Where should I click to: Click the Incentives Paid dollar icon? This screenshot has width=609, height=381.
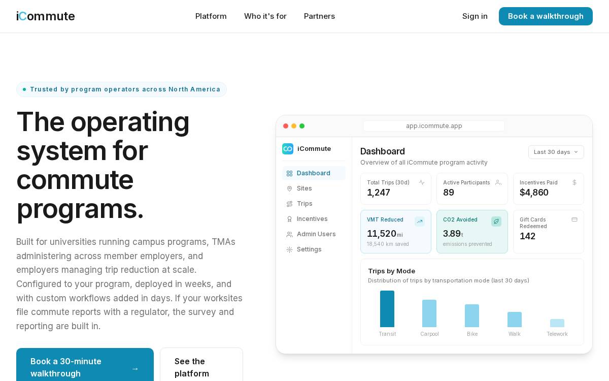pos(574,182)
